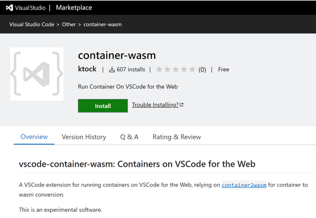Screen dimensions: 316x218
Task: Click the third rating star
Action: (176, 70)
